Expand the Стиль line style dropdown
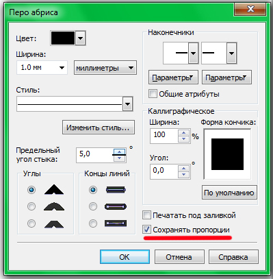Viewport: 273px width, 279px height. (x=128, y=104)
